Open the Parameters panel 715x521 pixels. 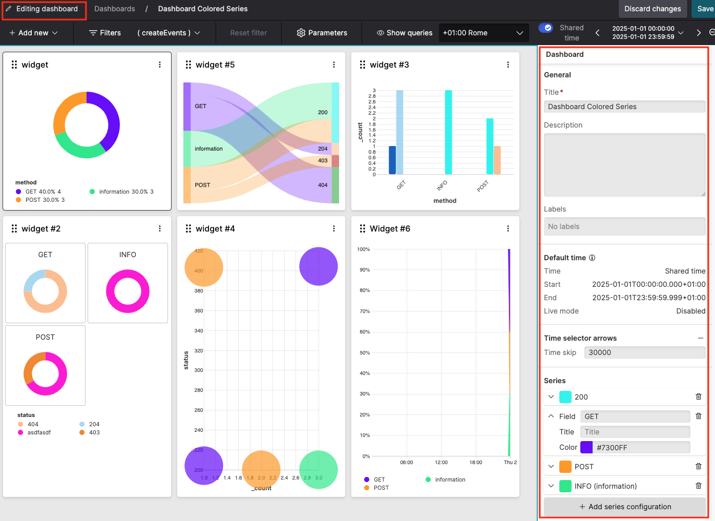coord(322,33)
